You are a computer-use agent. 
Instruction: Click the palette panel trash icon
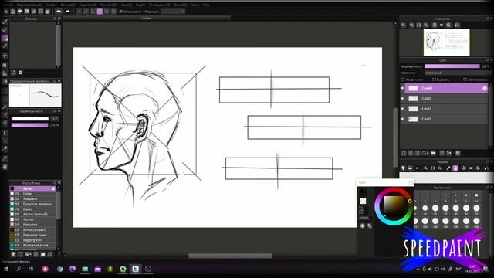click(x=21, y=73)
